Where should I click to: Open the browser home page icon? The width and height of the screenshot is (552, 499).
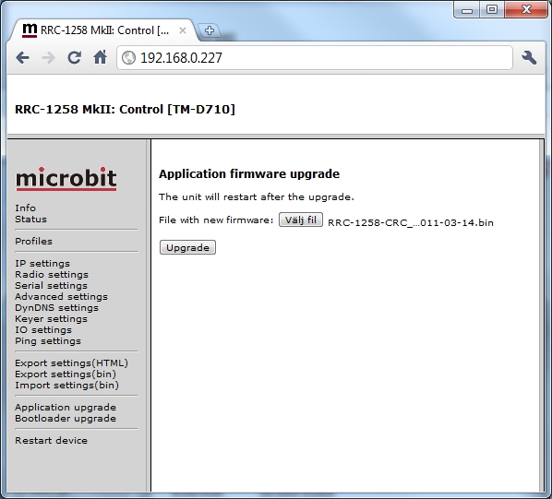(x=101, y=57)
